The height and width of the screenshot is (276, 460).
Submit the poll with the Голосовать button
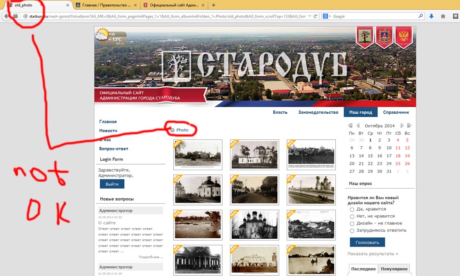(367, 242)
